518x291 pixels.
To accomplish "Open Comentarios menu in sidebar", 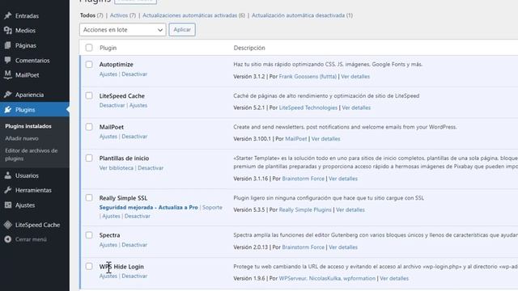I will tap(32, 61).
